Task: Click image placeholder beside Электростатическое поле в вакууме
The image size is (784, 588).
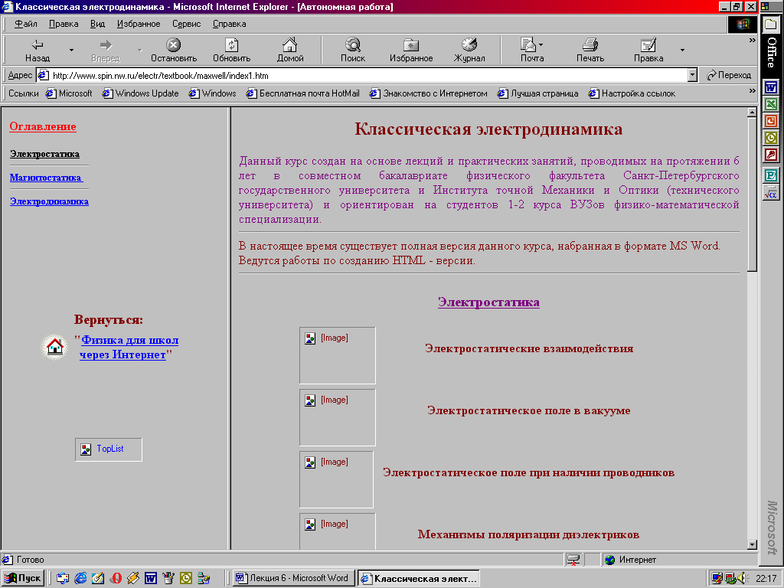Action: (338, 417)
